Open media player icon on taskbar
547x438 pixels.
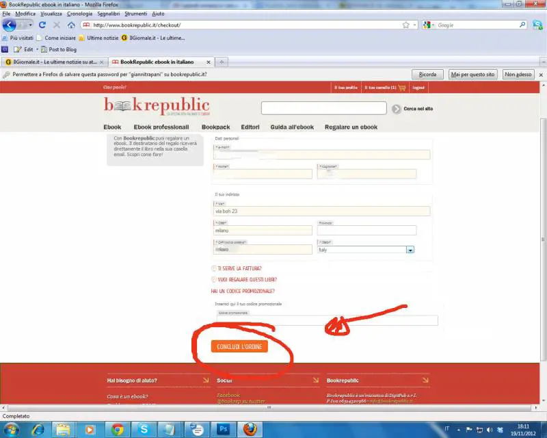pyautogui.click(x=90, y=430)
